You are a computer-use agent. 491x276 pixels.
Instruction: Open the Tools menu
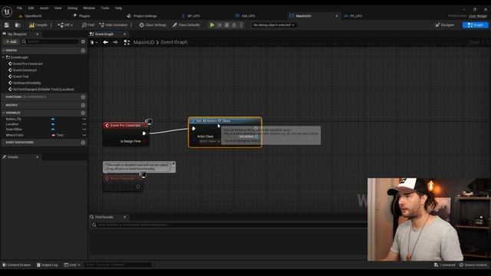tap(105, 8)
